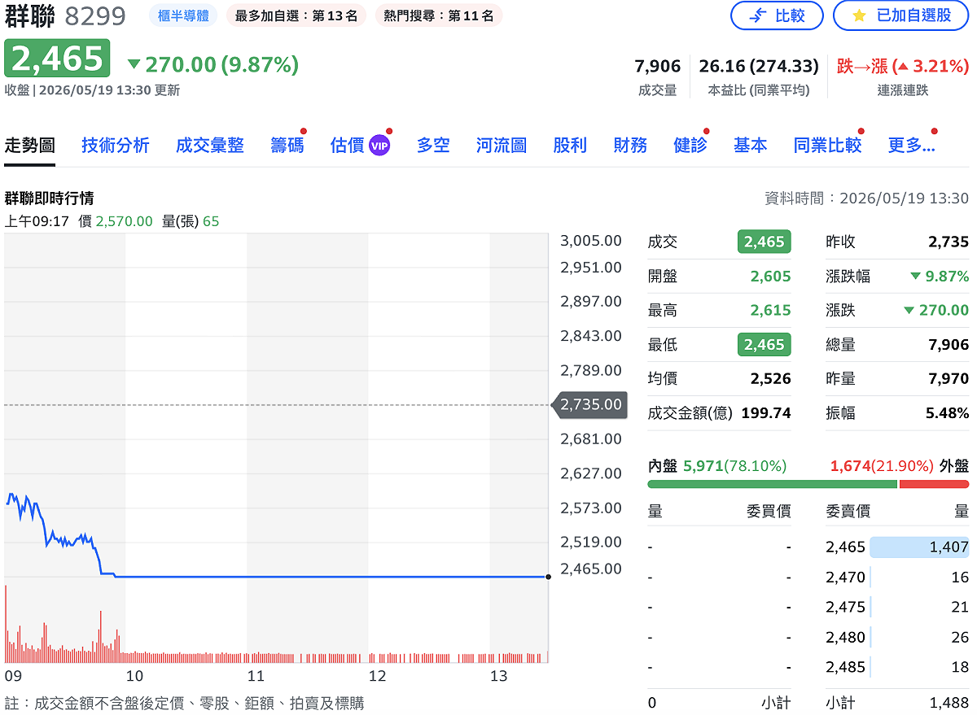Screen dimensions: 977x715
Task: Click the 最高 value 2,615
Action: pyautogui.click(x=771, y=311)
